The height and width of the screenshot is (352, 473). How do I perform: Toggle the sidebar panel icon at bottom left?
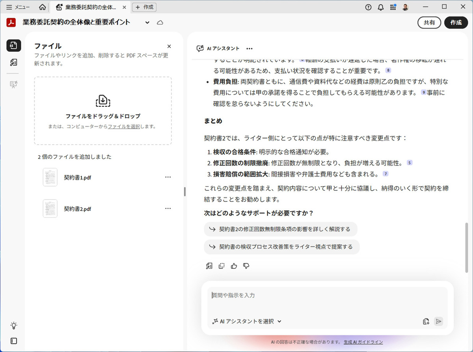pos(14,341)
